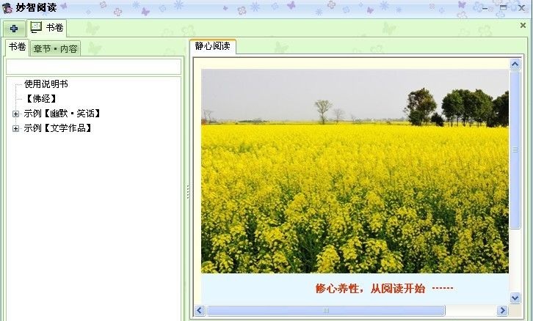Image resolution: width=533 pixels, height=321 pixels.
Task: Select 示例【幽默·笑话】 tree row
Action: [x=62, y=114]
